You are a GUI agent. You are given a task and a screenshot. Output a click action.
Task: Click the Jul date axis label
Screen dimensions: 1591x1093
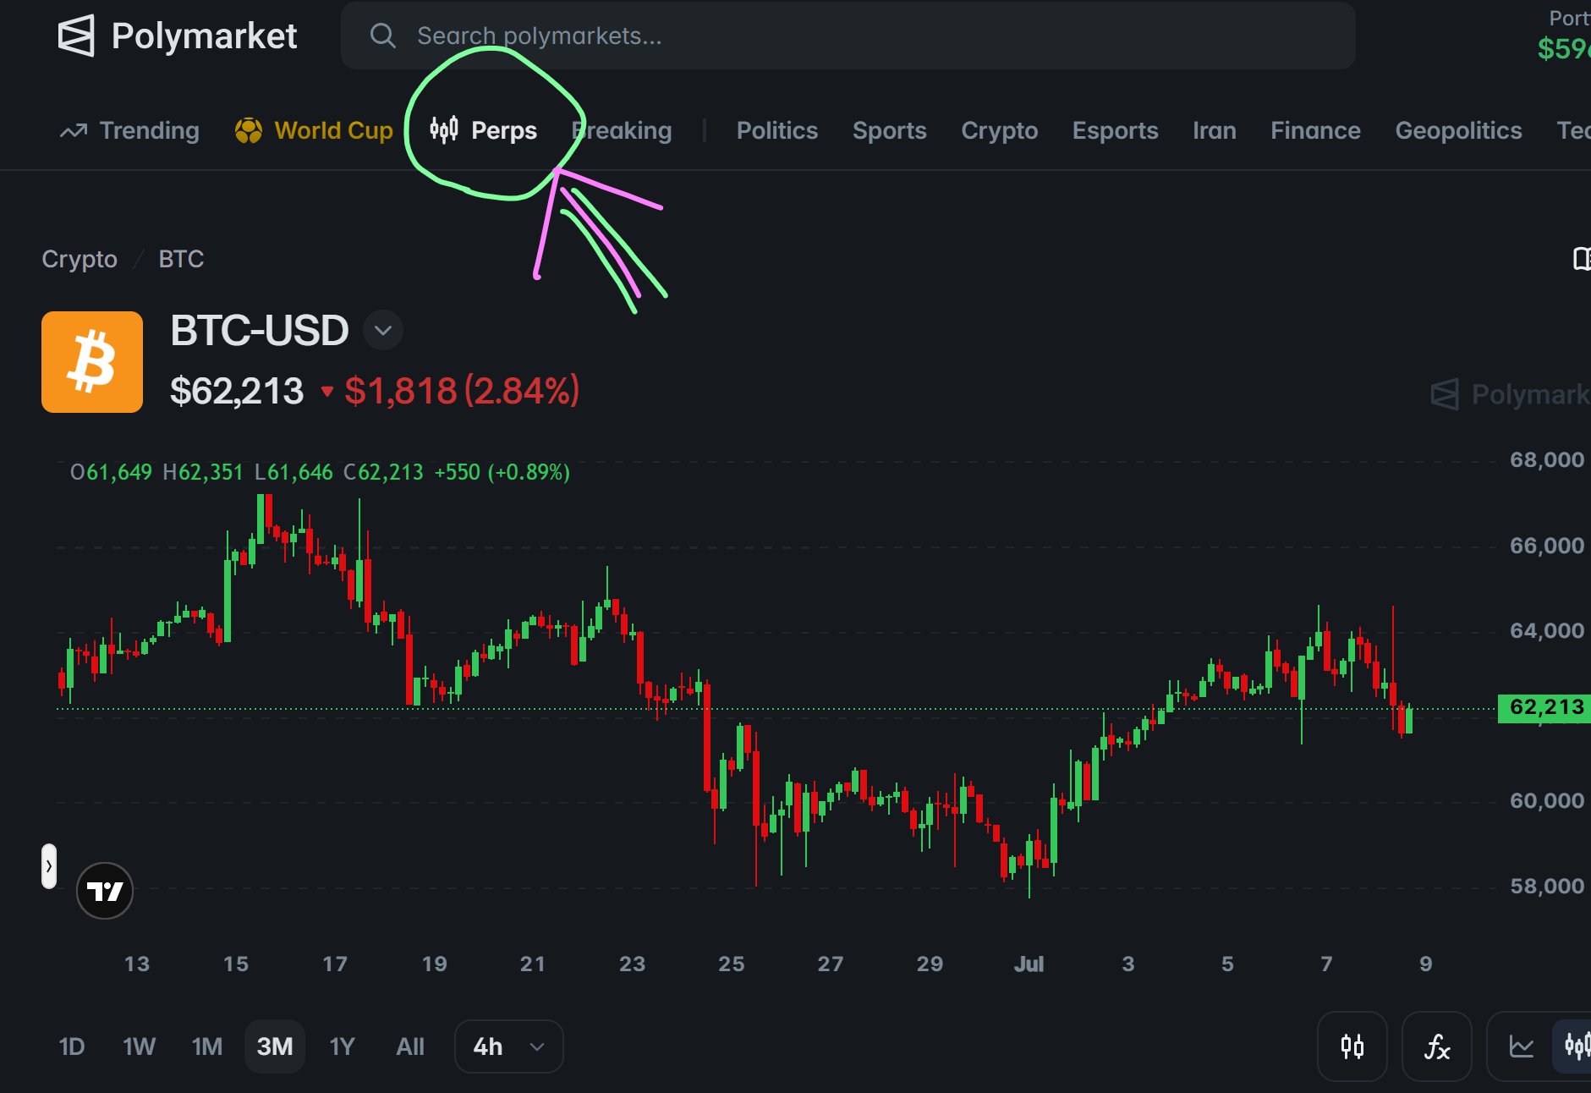[1029, 964]
